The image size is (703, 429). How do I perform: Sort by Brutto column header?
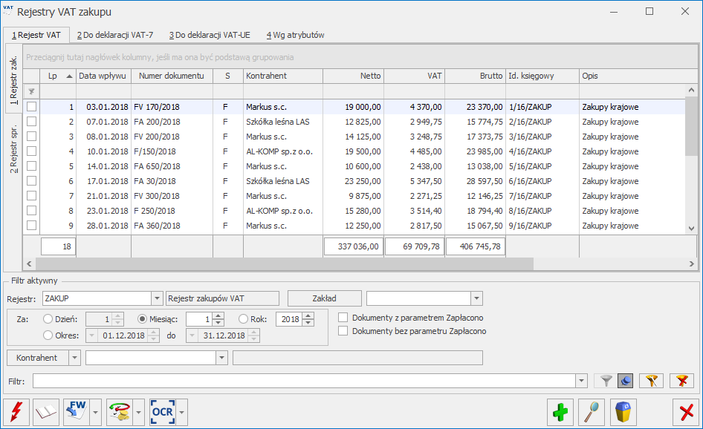coord(476,76)
